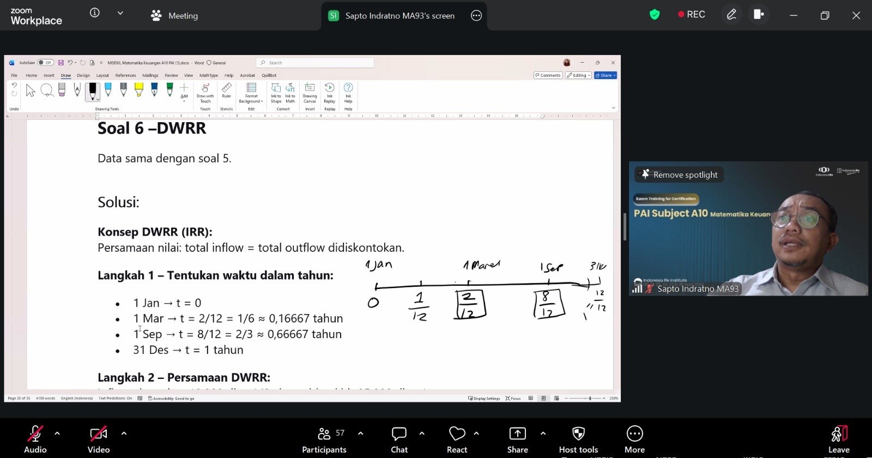Click the annotate pencil icon
Viewport: 872px width, 458px height.
pyautogui.click(x=731, y=15)
